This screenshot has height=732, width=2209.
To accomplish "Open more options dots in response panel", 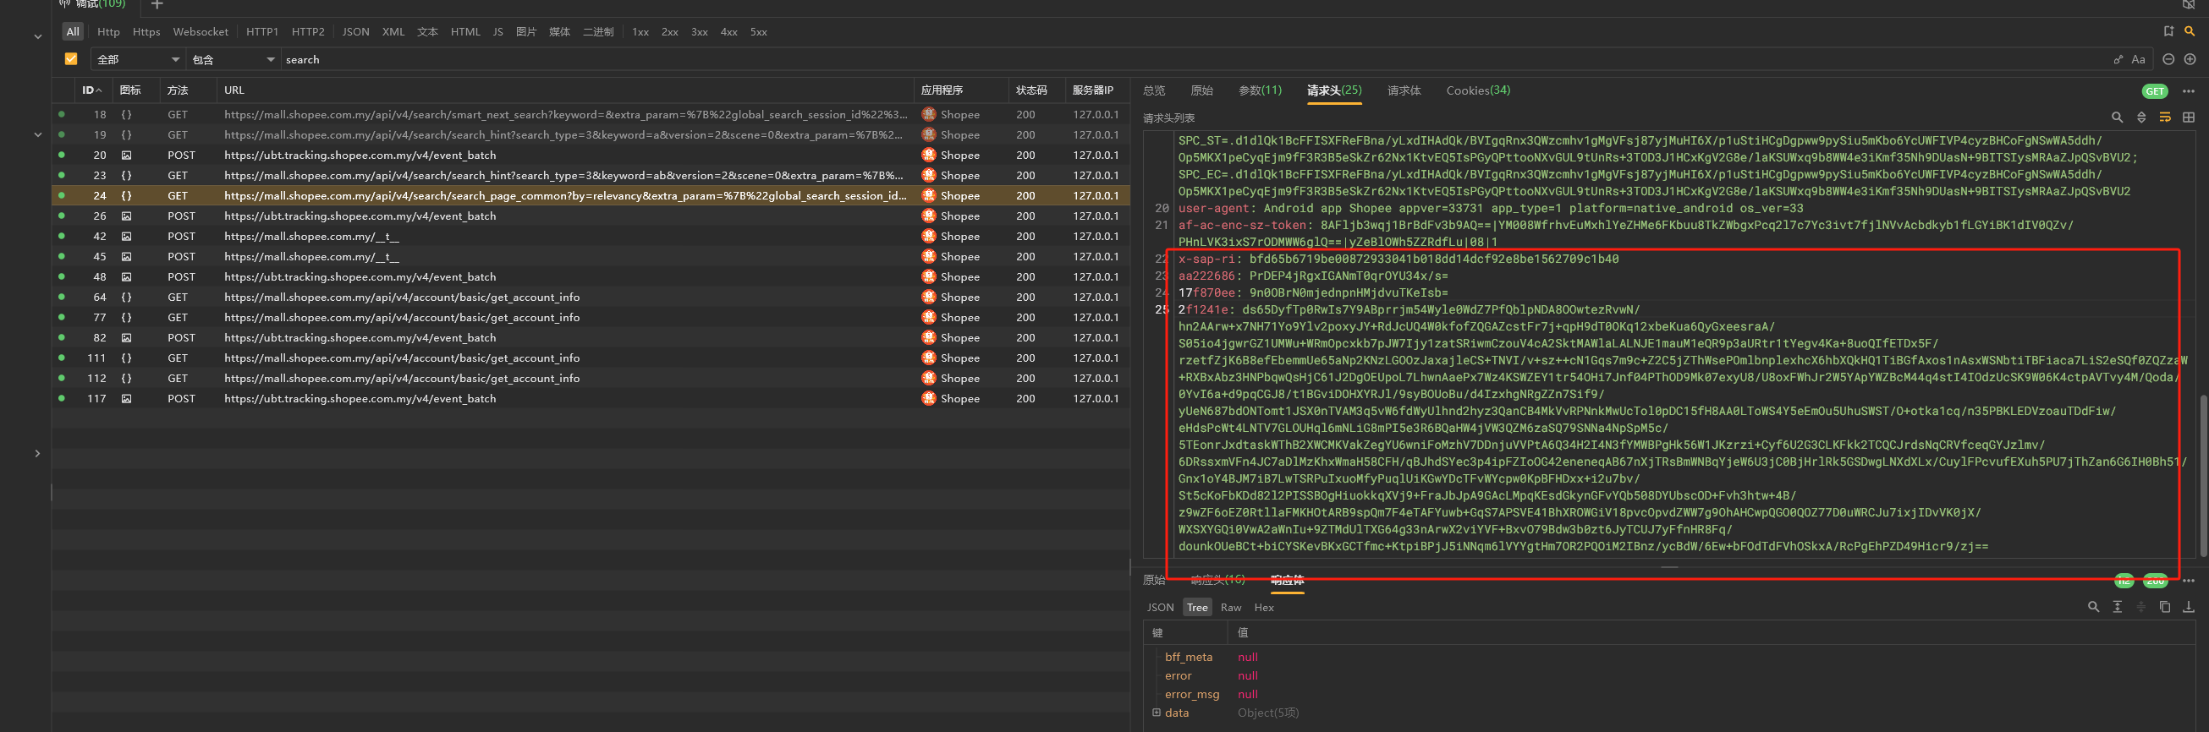I will click(2189, 581).
